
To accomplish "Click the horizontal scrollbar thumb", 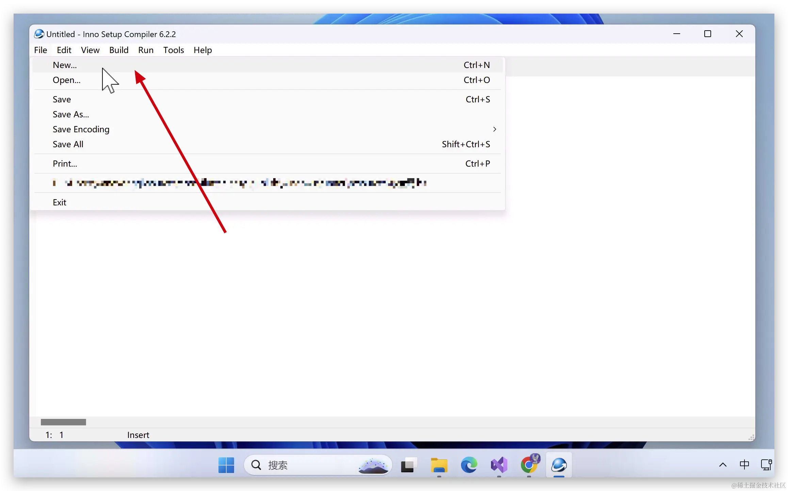I will pos(63,422).
